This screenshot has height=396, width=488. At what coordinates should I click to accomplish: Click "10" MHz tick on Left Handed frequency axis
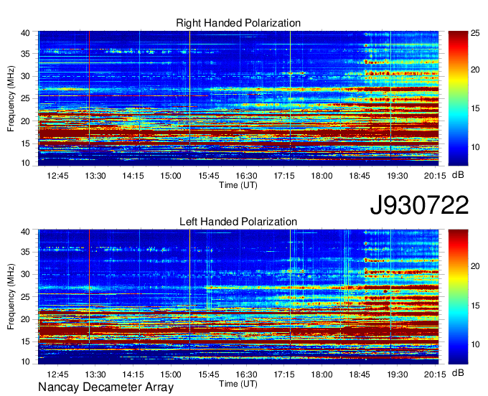click(x=26, y=361)
